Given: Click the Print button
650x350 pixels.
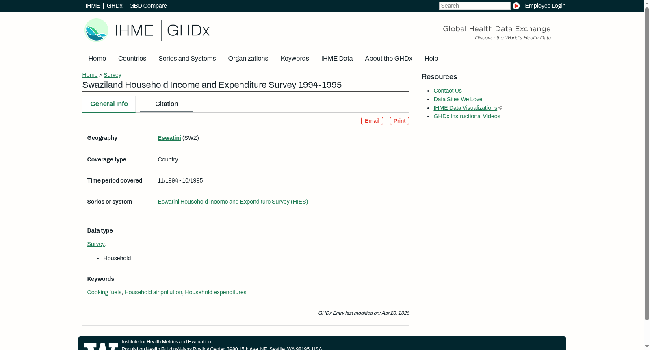Looking at the screenshot, I should click(399, 121).
